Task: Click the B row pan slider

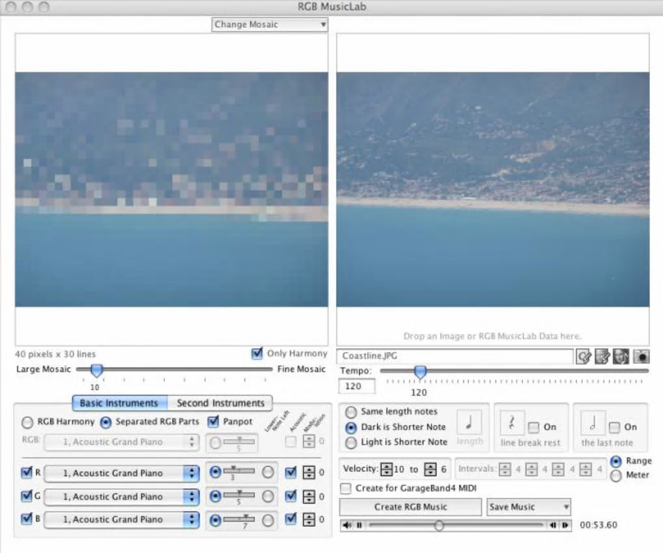Action: tap(239, 518)
